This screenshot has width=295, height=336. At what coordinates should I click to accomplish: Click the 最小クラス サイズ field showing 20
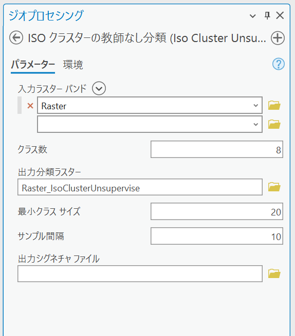[x=217, y=211]
